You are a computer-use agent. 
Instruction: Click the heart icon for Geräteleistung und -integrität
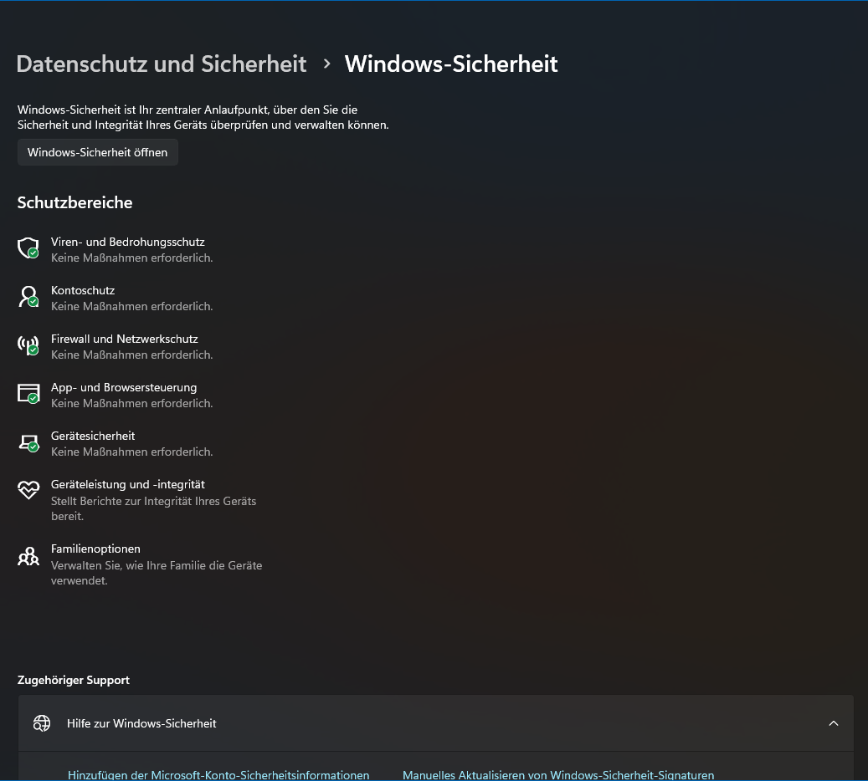28,491
